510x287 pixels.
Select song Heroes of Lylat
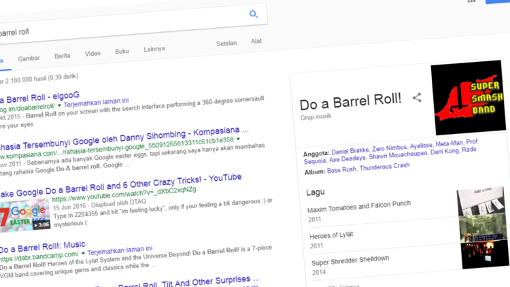tap(331, 235)
